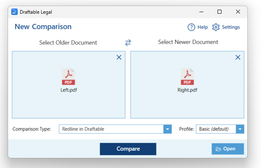Click the Open button
This screenshot has height=168, width=261.
pos(228,149)
